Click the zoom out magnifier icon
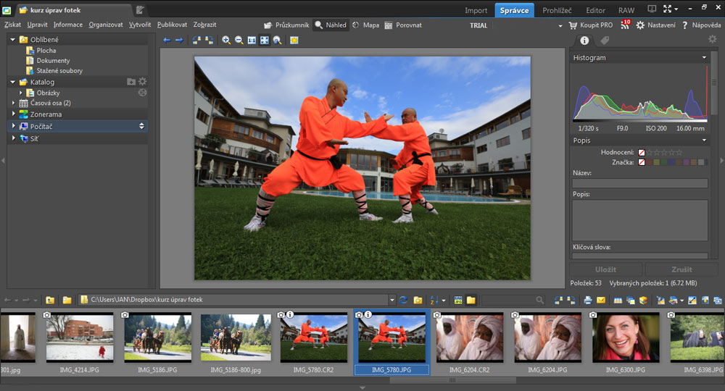725x391 pixels. click(239, 41)
